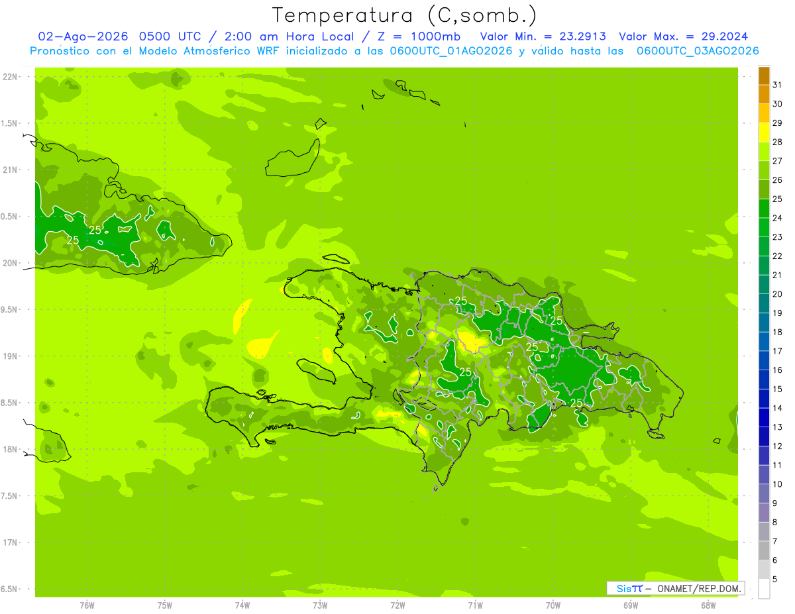The image size is (795, 614).
Task: Click the '20N' latitude label
Action: [11, 264]
